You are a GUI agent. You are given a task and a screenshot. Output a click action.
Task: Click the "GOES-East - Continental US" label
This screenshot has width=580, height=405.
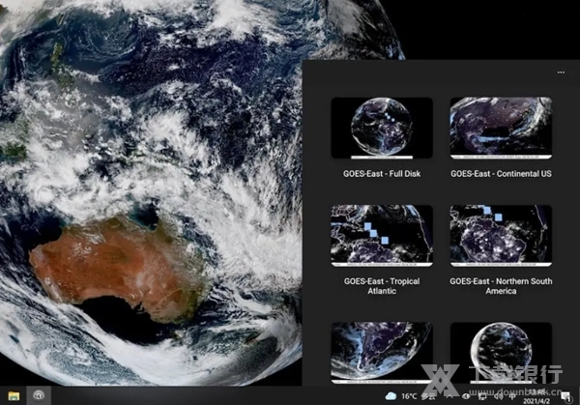[500, 174]
